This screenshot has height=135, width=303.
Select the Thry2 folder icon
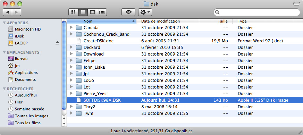(x=79, y=107)
